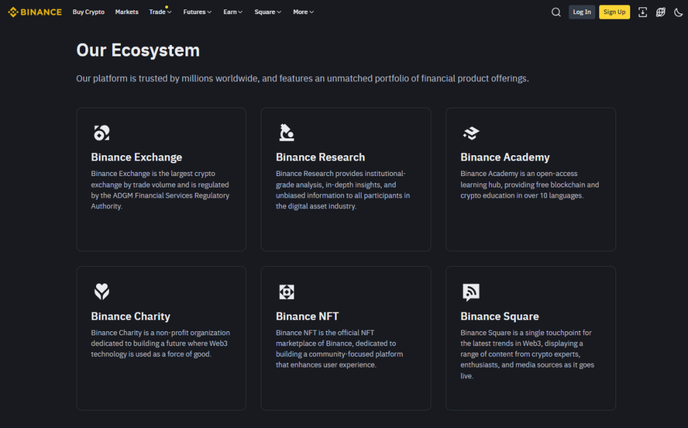
Task: Select the Binance NFT icon
Action: click(x=286, y=292)
